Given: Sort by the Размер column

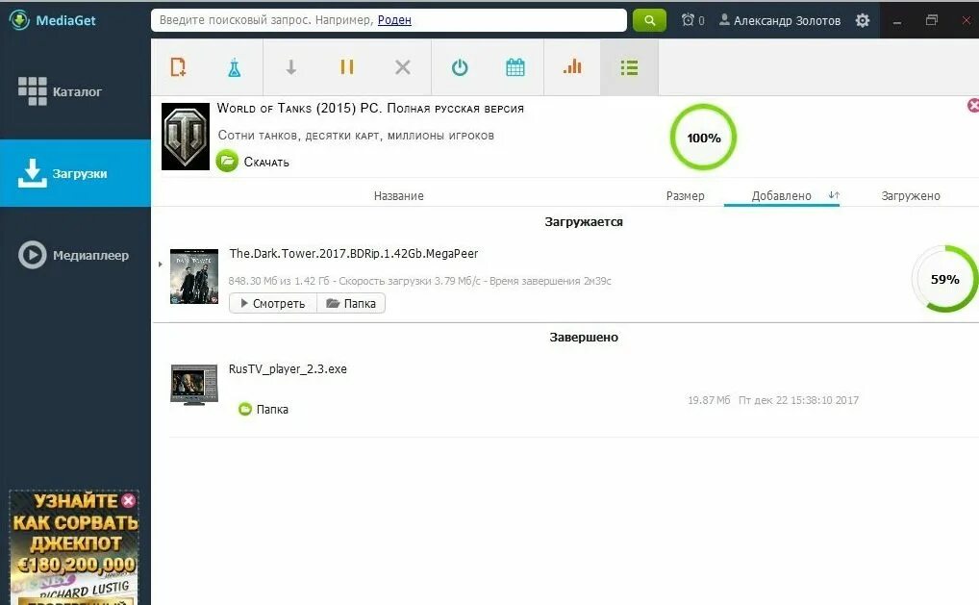Looking at the screenshot, I should [685, 196].
